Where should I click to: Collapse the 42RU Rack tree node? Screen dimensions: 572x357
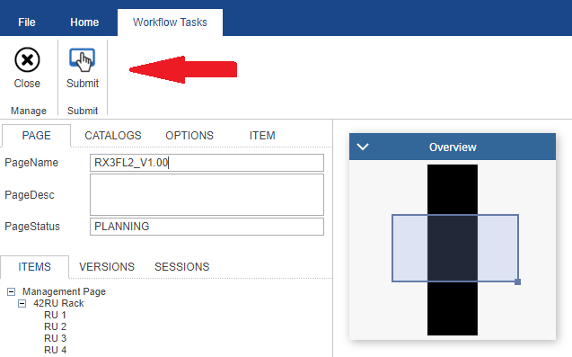click(x=22, y=303)
